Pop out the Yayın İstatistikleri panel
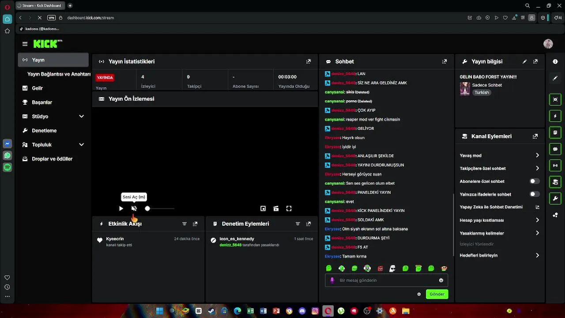 309,61
